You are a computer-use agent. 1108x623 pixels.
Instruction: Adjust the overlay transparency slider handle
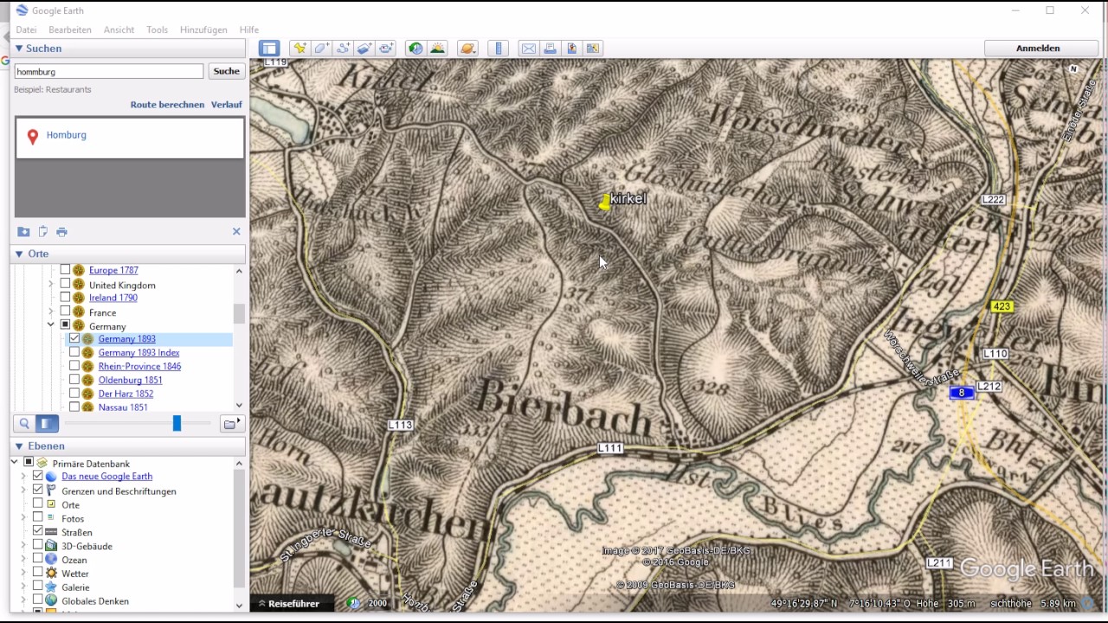[177, 423]
